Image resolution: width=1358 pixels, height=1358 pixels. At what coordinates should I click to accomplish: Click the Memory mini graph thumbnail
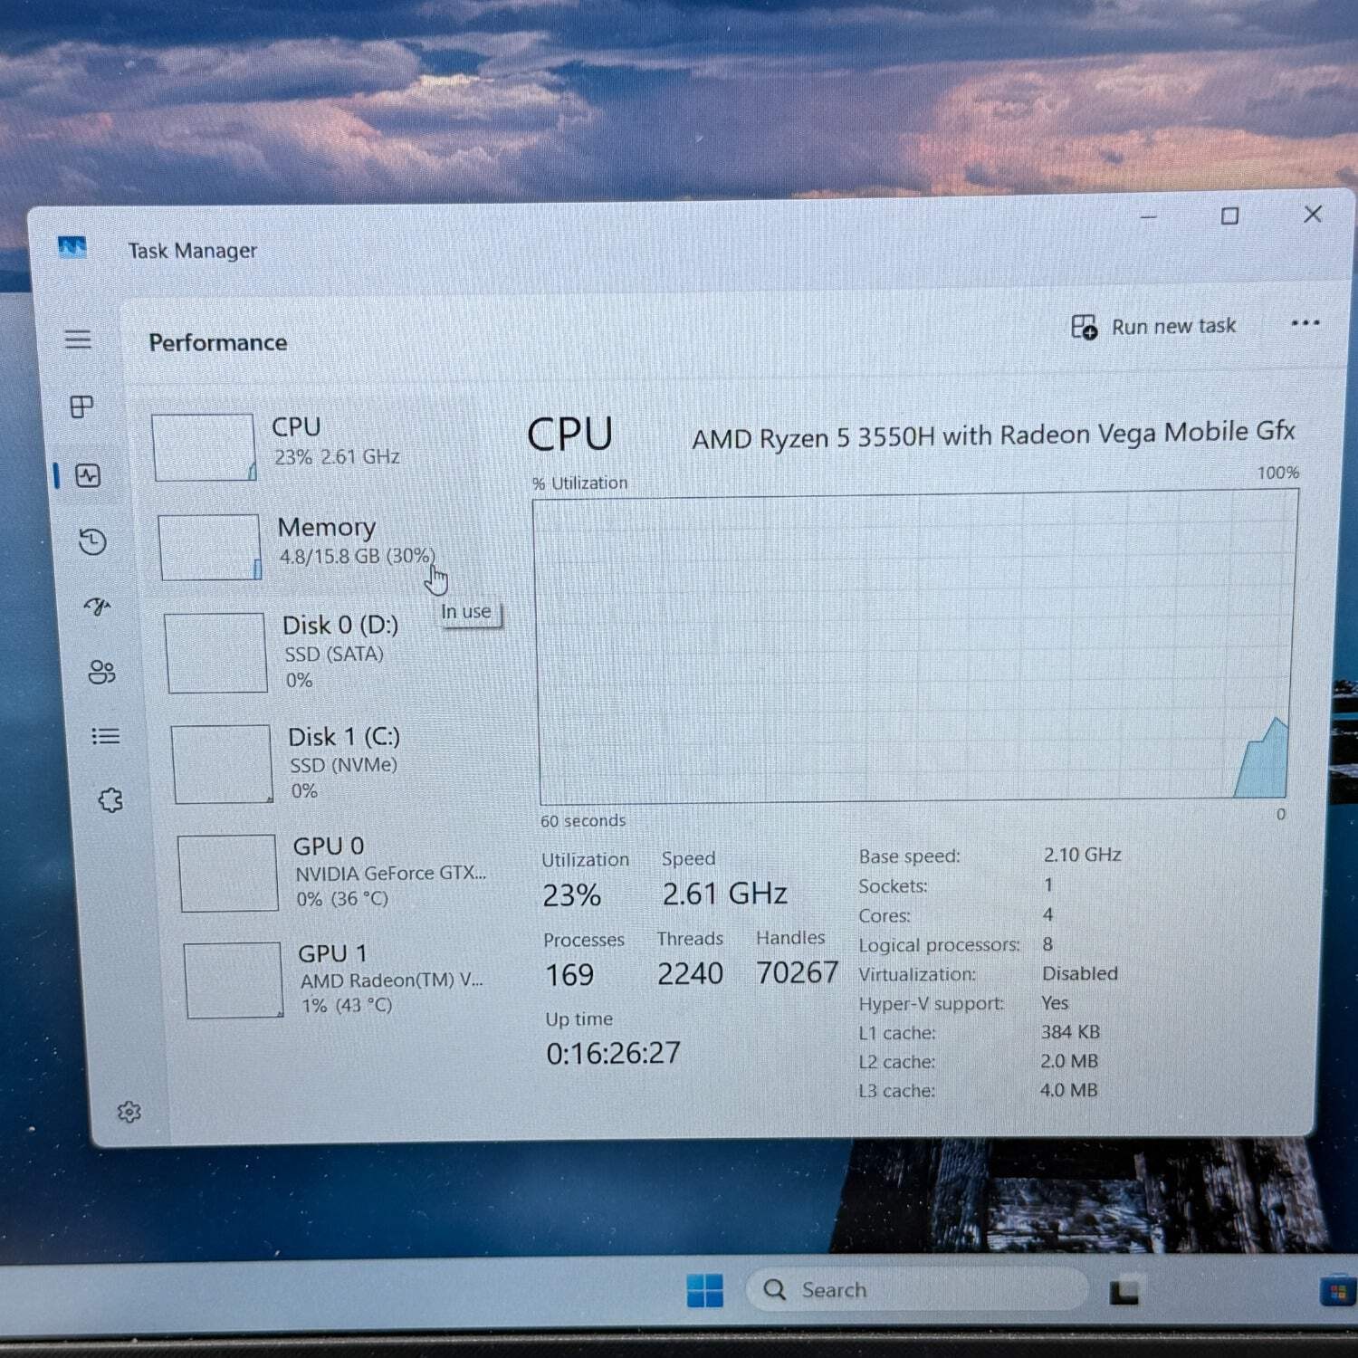point(210,547)
